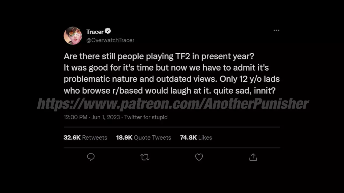Open the @OverwatchTracer handle link
The width and height of the screenshot is (344, 193).
coord(110,40)
